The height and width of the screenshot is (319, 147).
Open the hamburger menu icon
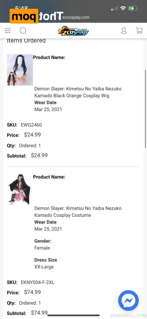pyautogui.click(x=8, y=31)
